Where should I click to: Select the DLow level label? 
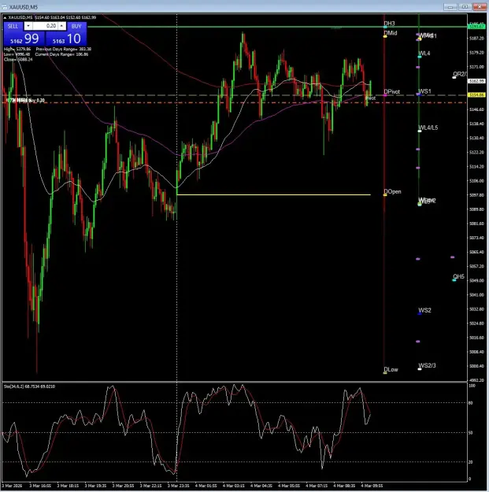coord(391,369)
